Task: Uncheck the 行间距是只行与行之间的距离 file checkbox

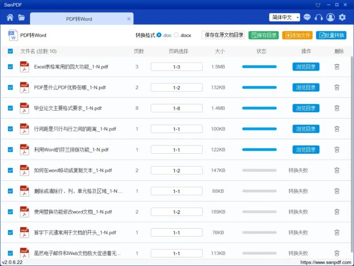Action: point(10,129)
